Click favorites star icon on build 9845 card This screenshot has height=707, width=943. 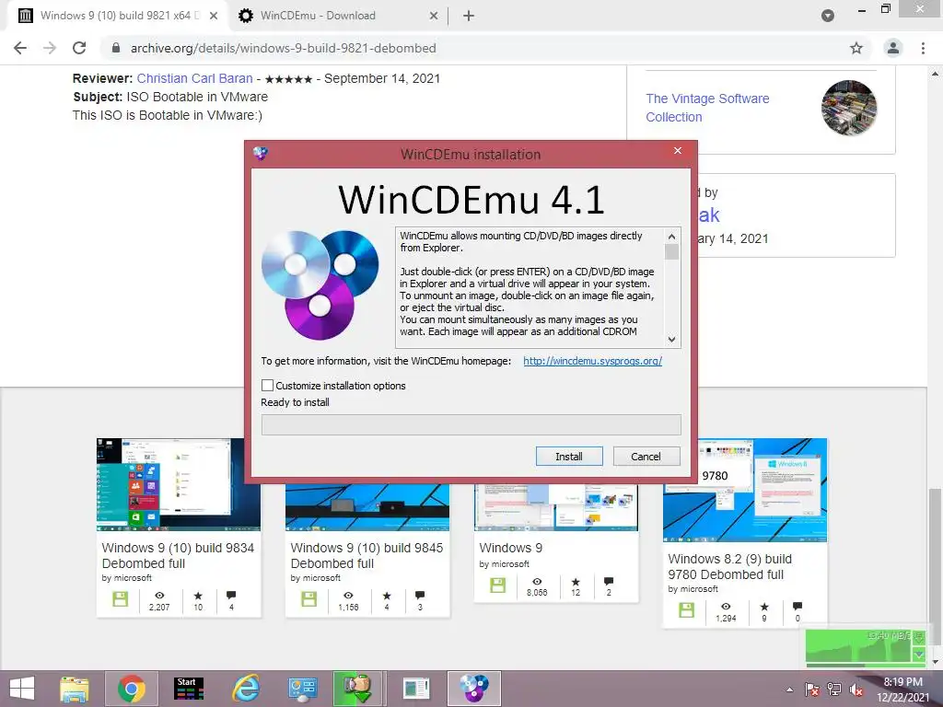[387, 596]
